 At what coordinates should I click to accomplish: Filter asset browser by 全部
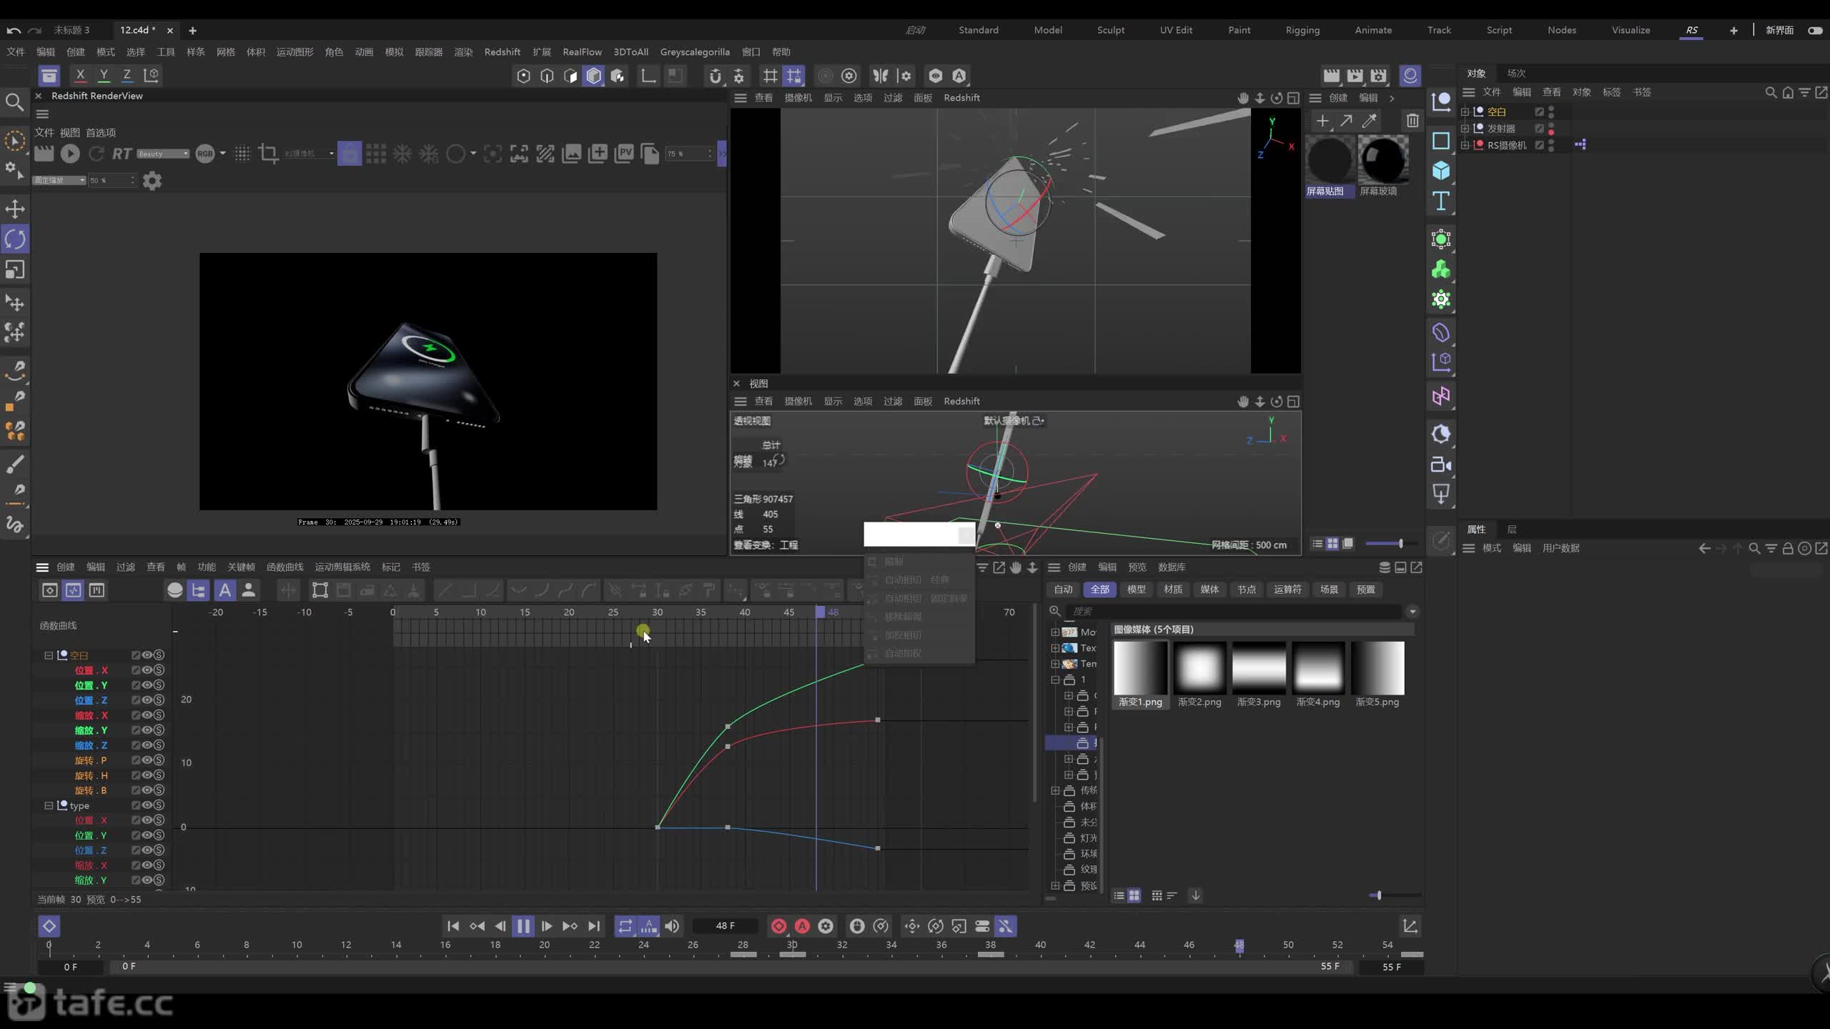point(1099,590)
